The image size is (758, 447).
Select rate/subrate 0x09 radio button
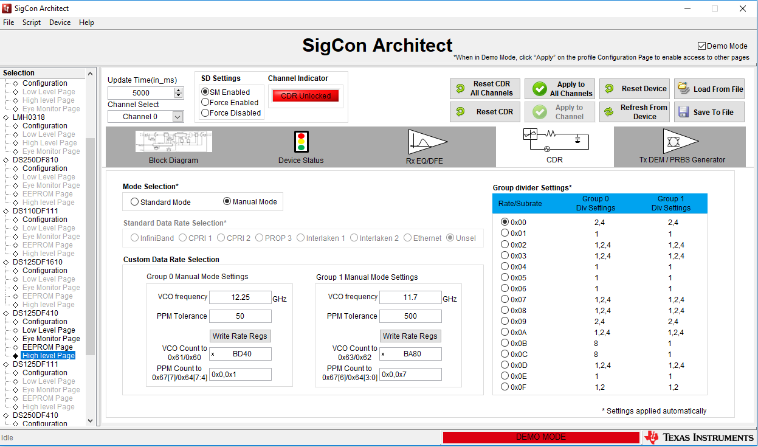tap(505, 321)
